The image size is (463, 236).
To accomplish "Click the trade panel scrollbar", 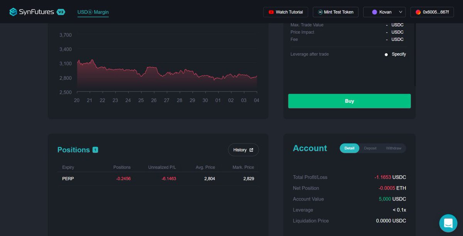I will 415,54.
